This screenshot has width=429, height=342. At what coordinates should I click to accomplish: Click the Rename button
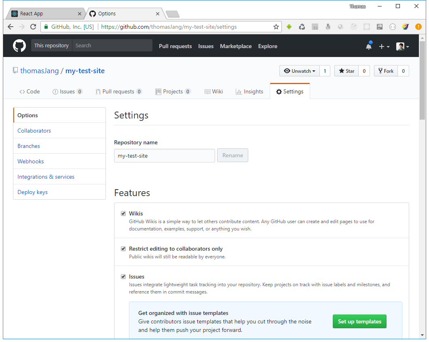(232, 155)
